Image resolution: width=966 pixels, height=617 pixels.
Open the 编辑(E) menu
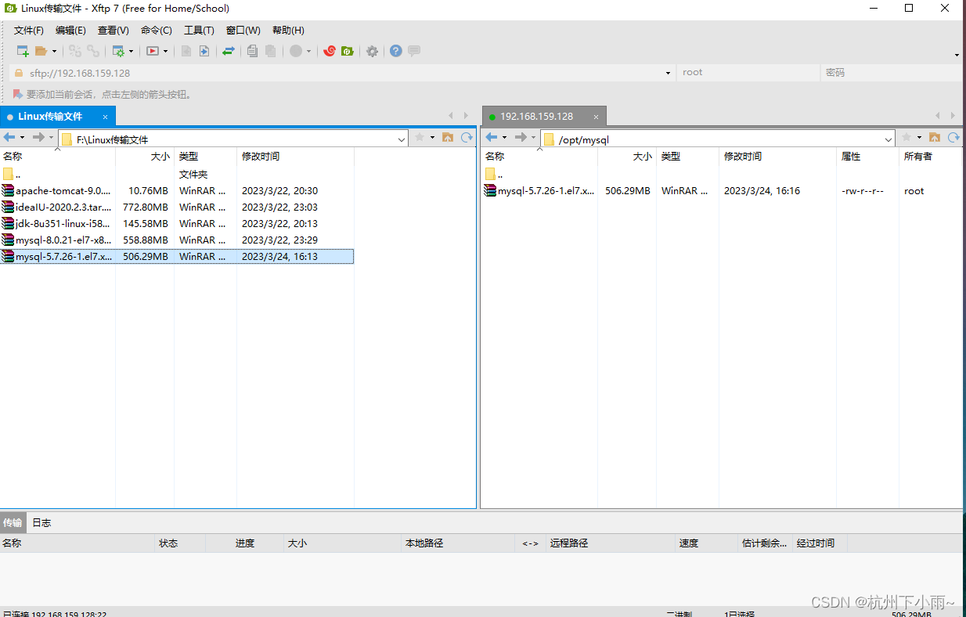tap(70, 31)
